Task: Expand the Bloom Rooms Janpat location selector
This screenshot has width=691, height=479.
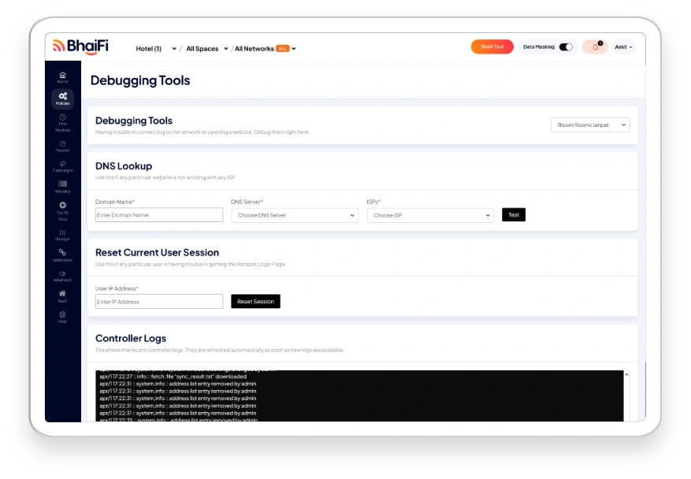Action: click(590, 124)
